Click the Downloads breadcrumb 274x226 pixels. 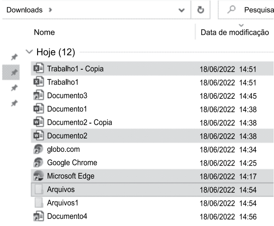click(25, 10)
